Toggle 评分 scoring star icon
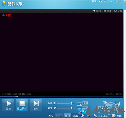The width and height of the screenshot is (126, 118). coord(82,116)
